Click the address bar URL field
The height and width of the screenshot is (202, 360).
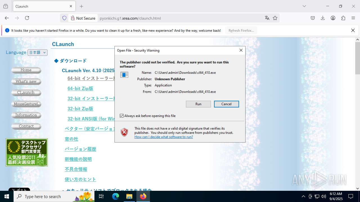(x=180, y=18)
